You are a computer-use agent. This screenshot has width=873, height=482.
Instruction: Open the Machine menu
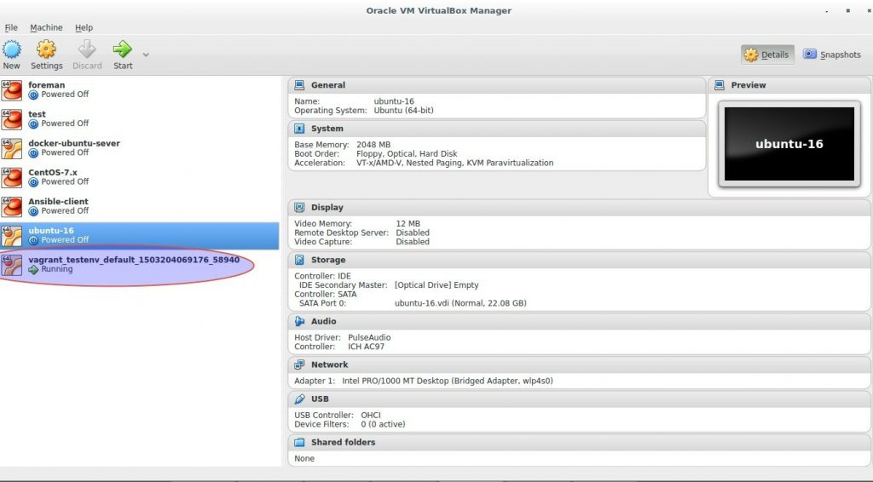click(x=46, y=27)
